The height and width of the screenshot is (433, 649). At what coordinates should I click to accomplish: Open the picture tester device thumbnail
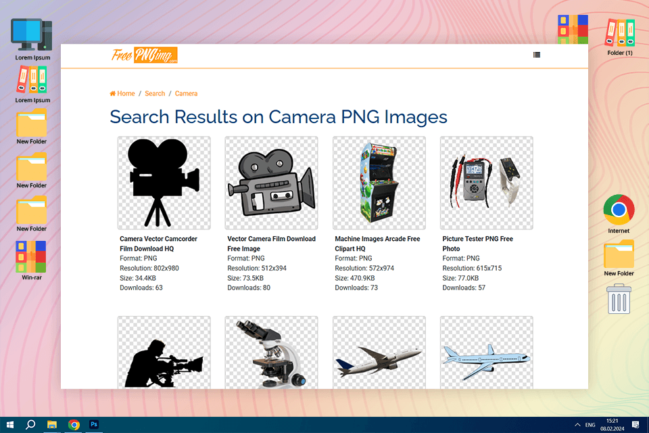tap(487, 183)
